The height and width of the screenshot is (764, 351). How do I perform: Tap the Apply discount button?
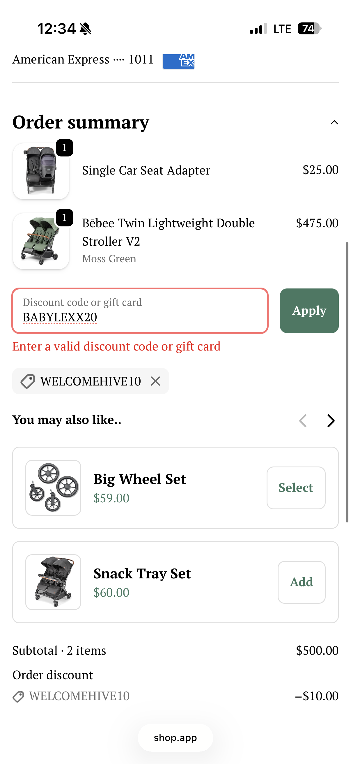tap(309, 311)
